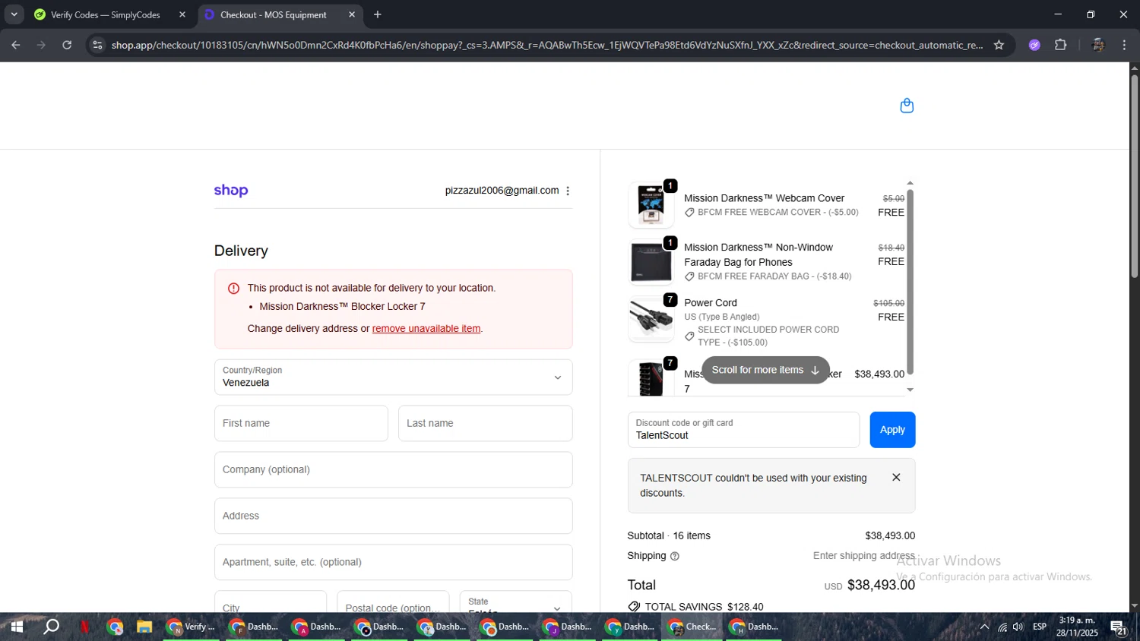Click the page vertical scrollbar thumb
This screenshot has width=1140, height=641.
click(x=1134, y=175)
